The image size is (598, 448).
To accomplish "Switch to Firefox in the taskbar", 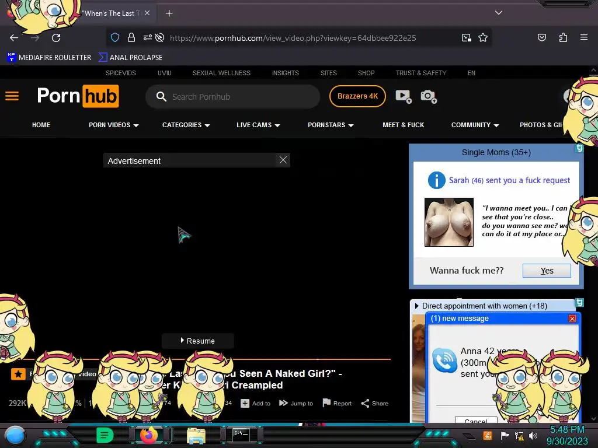I will pos(149,435).
